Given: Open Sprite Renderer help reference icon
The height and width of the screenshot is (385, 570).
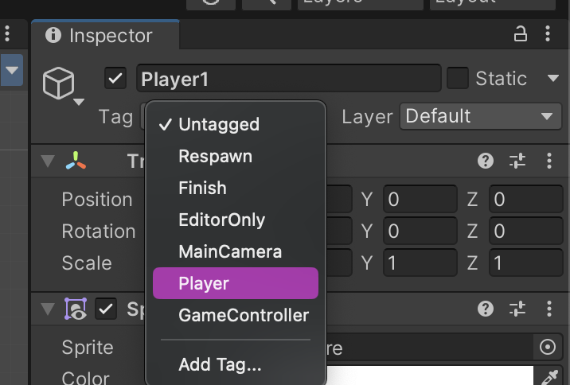Looking at the screenshot, I should [x=486, y=309].
